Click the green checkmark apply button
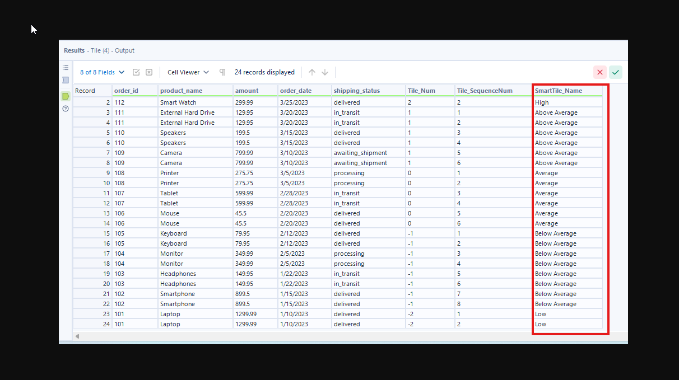The height and width of the screenshot is (380, 679). [616, 72]
